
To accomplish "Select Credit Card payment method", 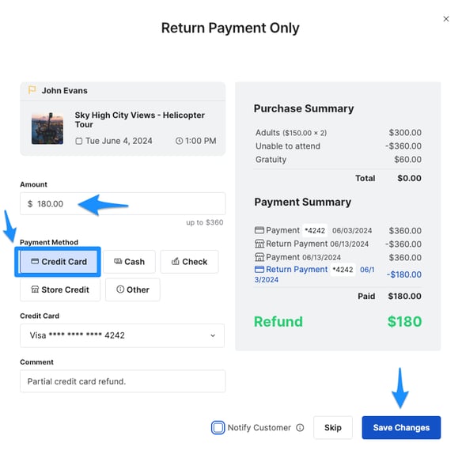I will click(x=58, y=262).
